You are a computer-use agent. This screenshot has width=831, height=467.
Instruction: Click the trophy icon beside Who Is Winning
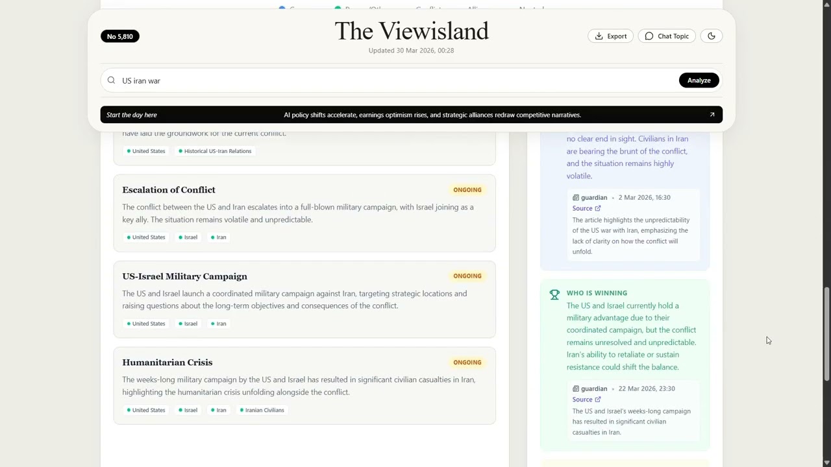(554, 294)
